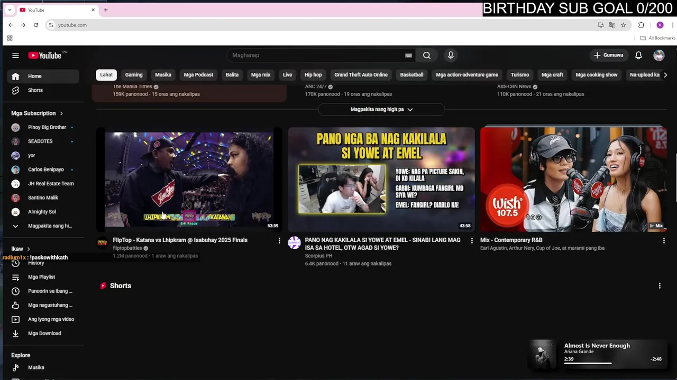This screenshot has height=380, width=677.
Task: Open yor subscription channel
Action: (43, 156)
